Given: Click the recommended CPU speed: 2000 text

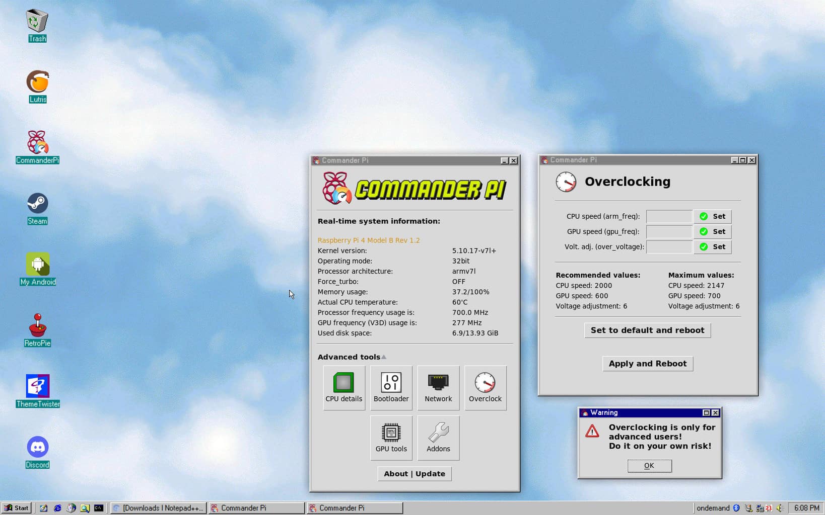Looking at the screenshot, I should pyautogui.click(x=584, y=286).
